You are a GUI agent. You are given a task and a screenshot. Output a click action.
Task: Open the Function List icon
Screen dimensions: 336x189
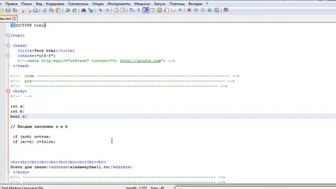(166, 10)
